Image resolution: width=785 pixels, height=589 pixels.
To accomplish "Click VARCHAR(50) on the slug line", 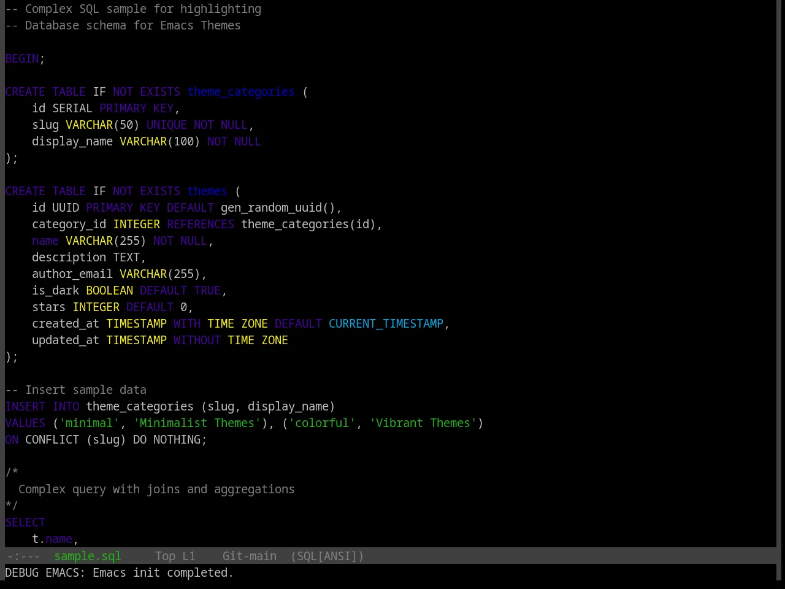I will (103, 125).
